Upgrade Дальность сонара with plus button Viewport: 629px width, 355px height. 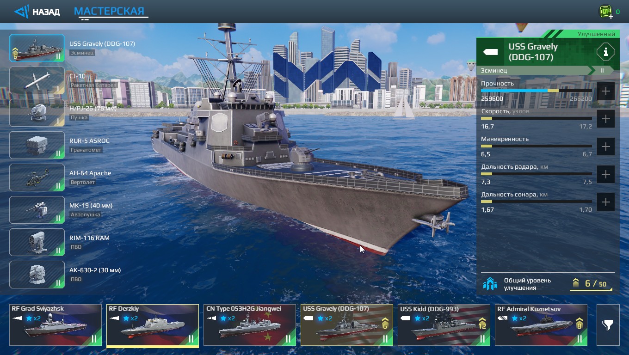(606, 202)
